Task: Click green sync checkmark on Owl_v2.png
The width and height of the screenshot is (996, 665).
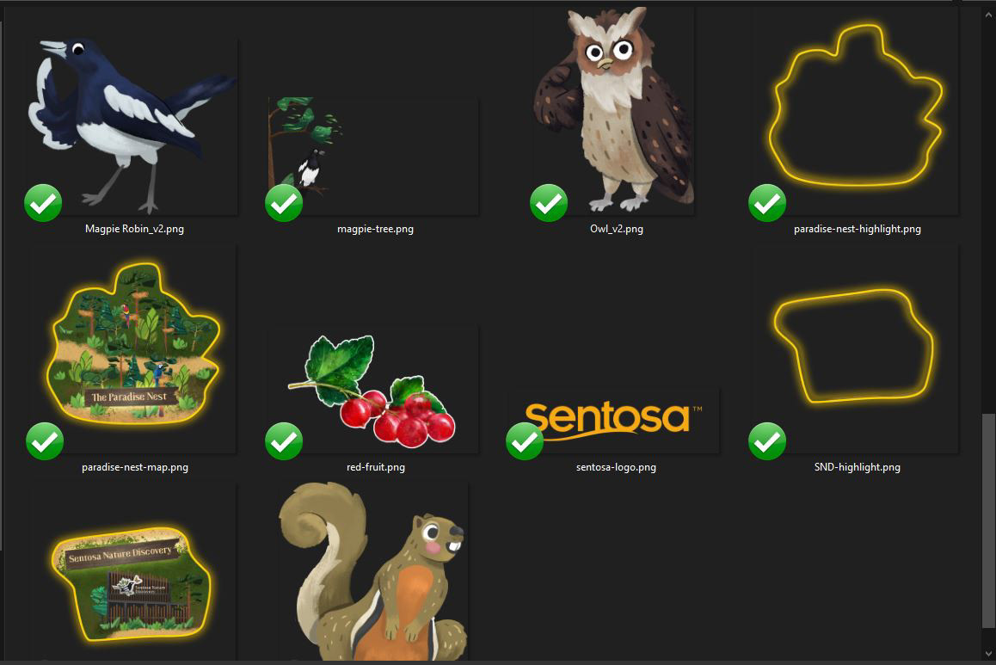Action: coord(549,203)
